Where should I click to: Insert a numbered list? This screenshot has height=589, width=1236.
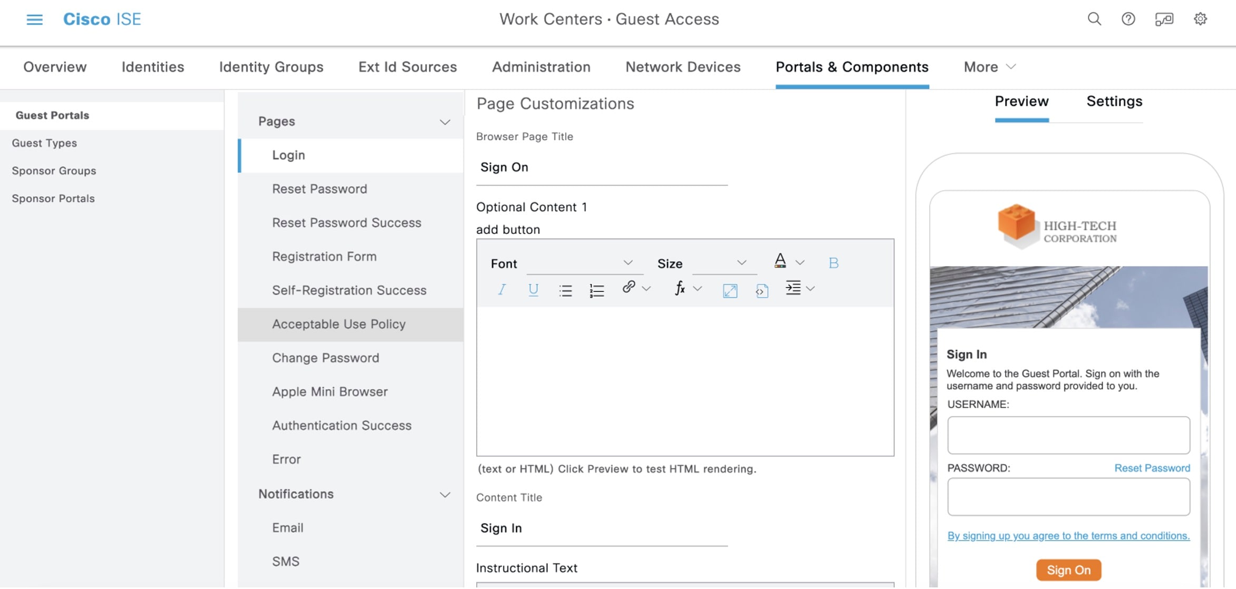pos(596,290)
